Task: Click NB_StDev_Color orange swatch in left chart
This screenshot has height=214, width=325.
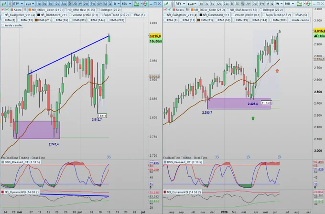Action: coord(30,10)
